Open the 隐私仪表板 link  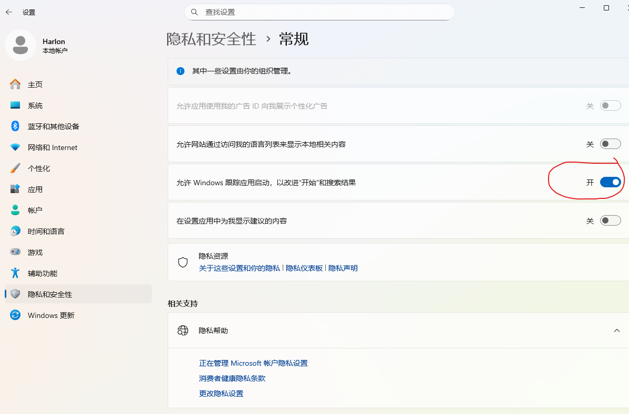click(x=304, y=268)
